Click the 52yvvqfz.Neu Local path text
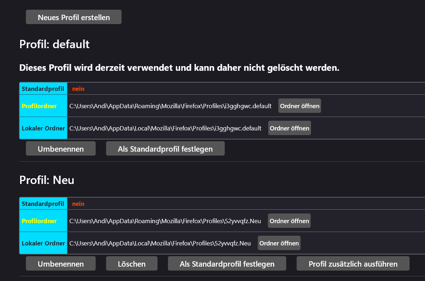Screen dimensions: 425x281 coord(160,243)
